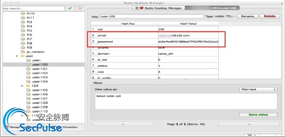Click the ft9 key icon

[23, 48]
